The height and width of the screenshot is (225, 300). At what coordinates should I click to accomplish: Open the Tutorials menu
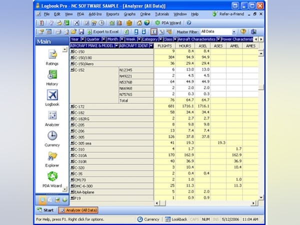click(x=162, y=14)
